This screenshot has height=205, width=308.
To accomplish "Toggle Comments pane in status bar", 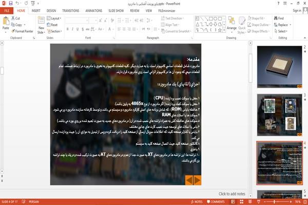I will pyautogui.click(x=216, y=201).
